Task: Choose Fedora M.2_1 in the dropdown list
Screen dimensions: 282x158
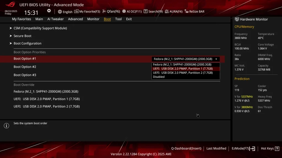Action: 186,64
